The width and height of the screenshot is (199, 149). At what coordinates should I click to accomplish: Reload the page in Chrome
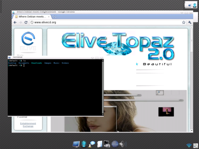(x=26, y=22)
